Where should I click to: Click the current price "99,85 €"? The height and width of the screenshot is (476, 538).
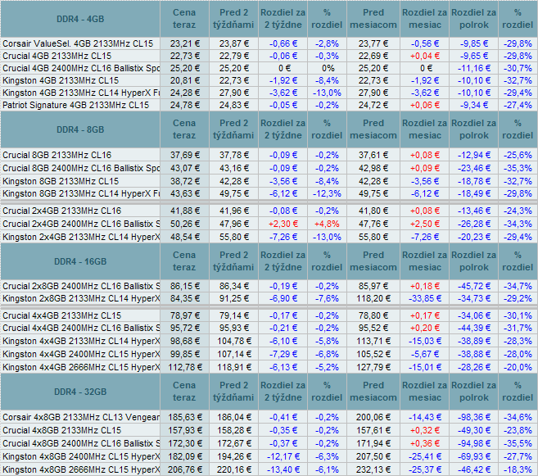[x=184, y=354]
